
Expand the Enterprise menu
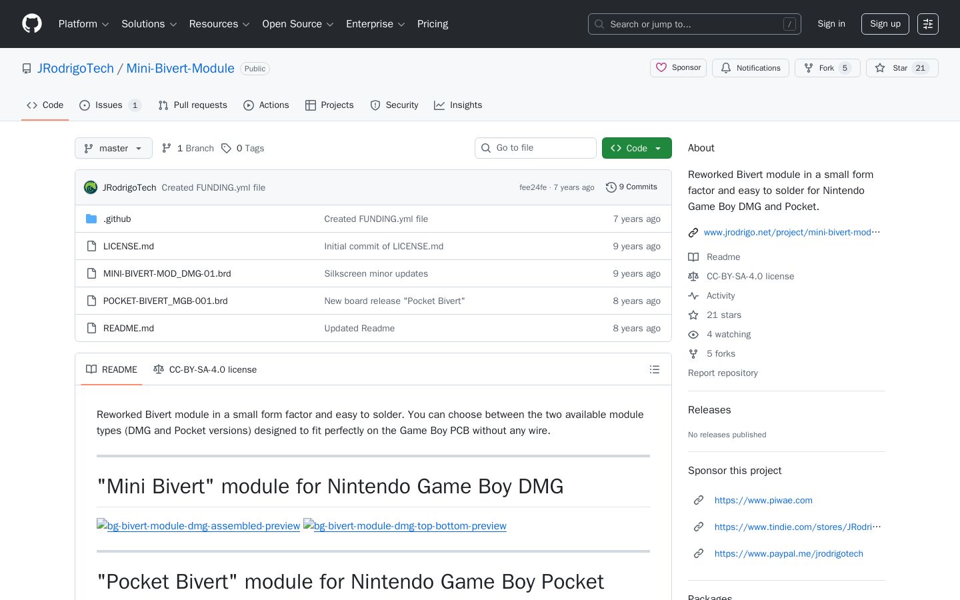(x=375, y=24)
